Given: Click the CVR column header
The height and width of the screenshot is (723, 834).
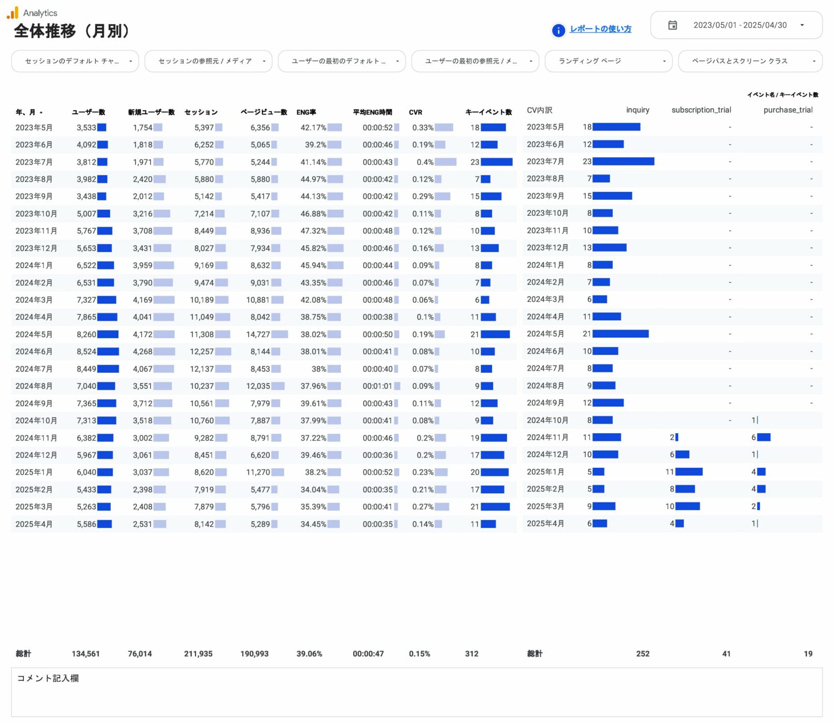Looking at the screenshot, I should [415, 112].
